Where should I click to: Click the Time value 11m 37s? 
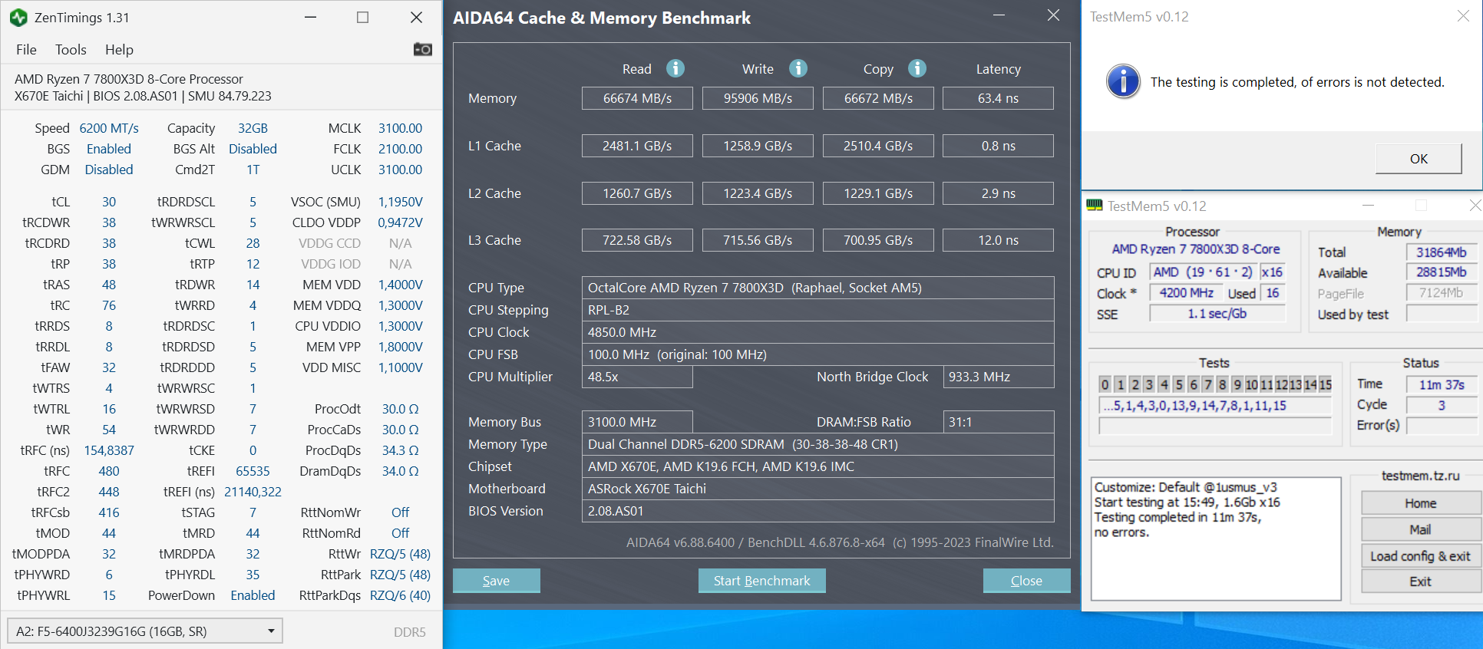[1441, 384]
